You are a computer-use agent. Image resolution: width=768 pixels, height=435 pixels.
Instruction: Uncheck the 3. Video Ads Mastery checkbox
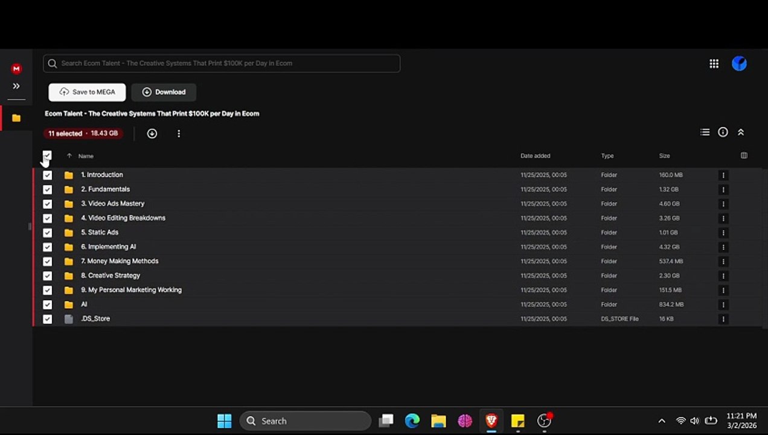point(47,204)
